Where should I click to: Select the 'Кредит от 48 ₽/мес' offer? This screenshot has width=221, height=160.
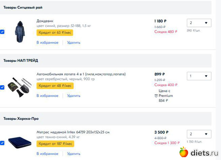(x=55, y=86)
